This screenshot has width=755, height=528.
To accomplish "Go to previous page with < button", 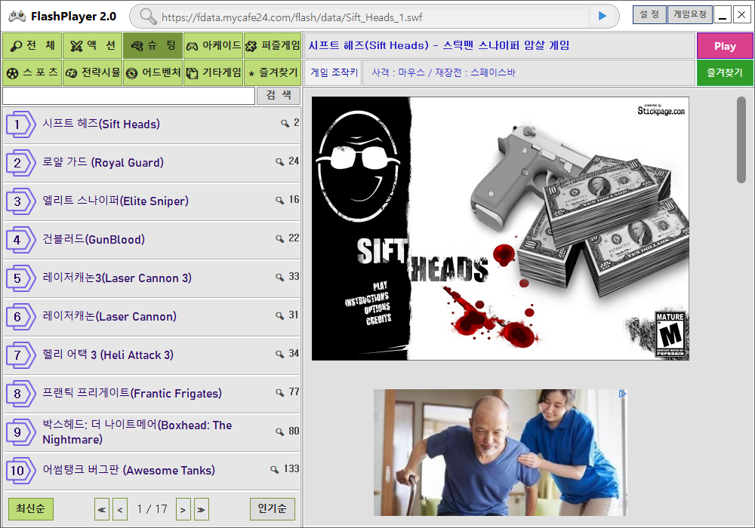I will 120,509.
